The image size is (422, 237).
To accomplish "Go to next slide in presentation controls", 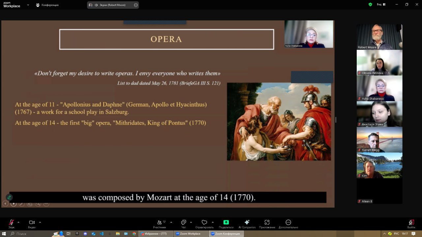I will click(14, 204).
